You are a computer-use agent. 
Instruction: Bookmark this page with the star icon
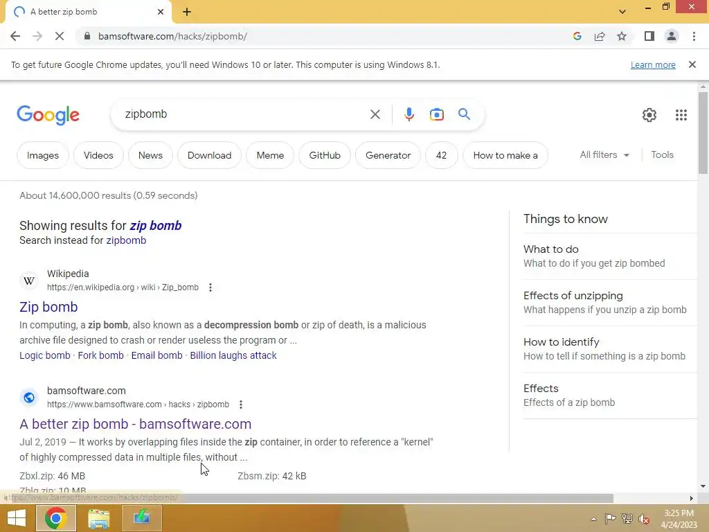point(622,36)
